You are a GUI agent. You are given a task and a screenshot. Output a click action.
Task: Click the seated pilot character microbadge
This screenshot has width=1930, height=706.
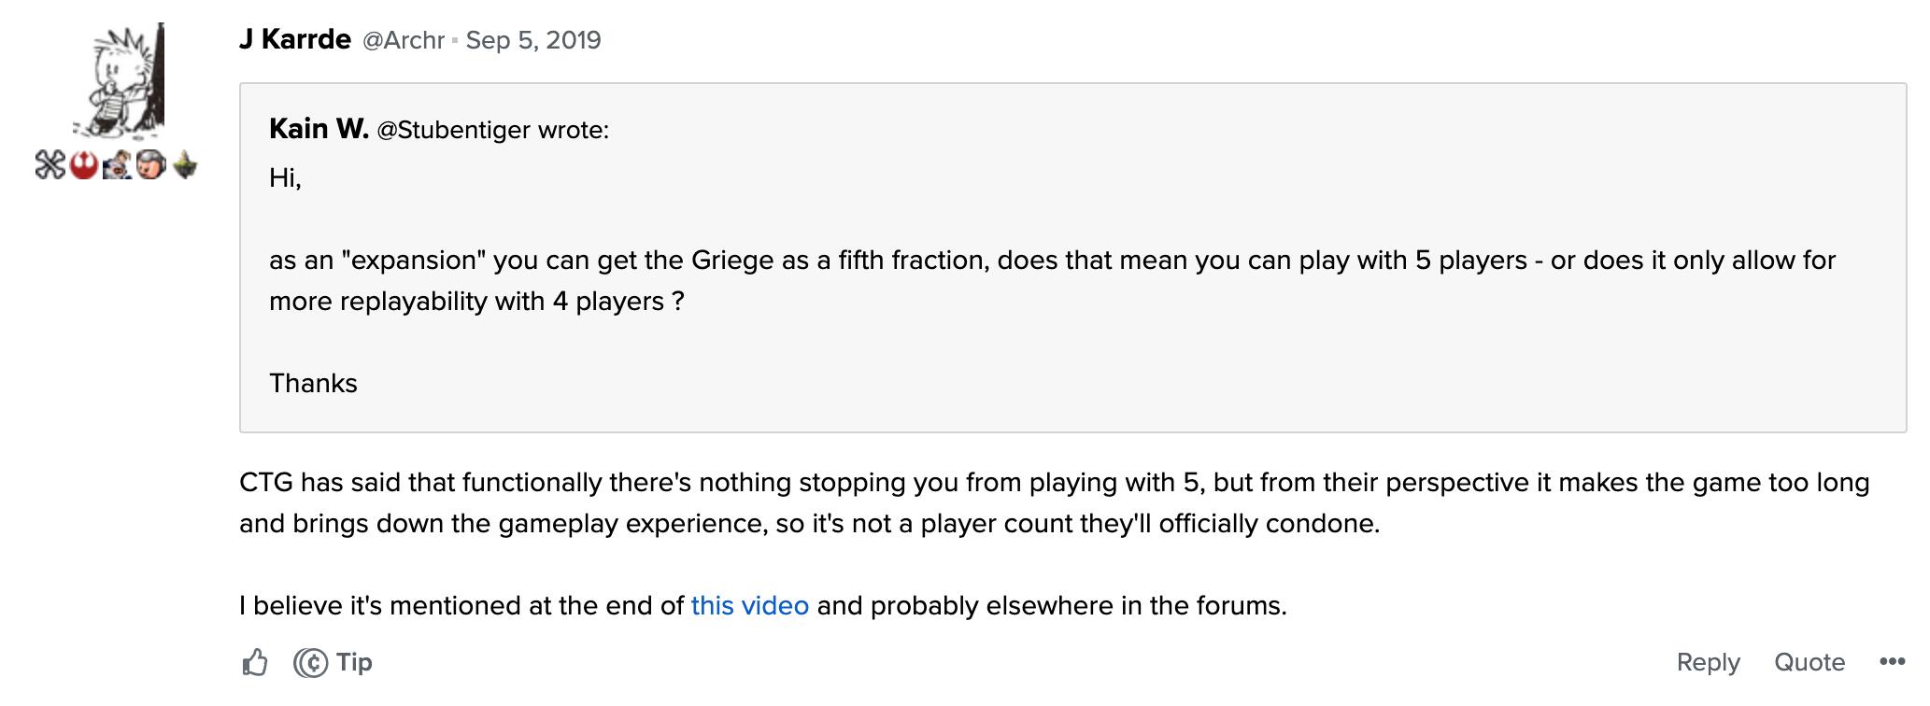(x=118, y=165)
